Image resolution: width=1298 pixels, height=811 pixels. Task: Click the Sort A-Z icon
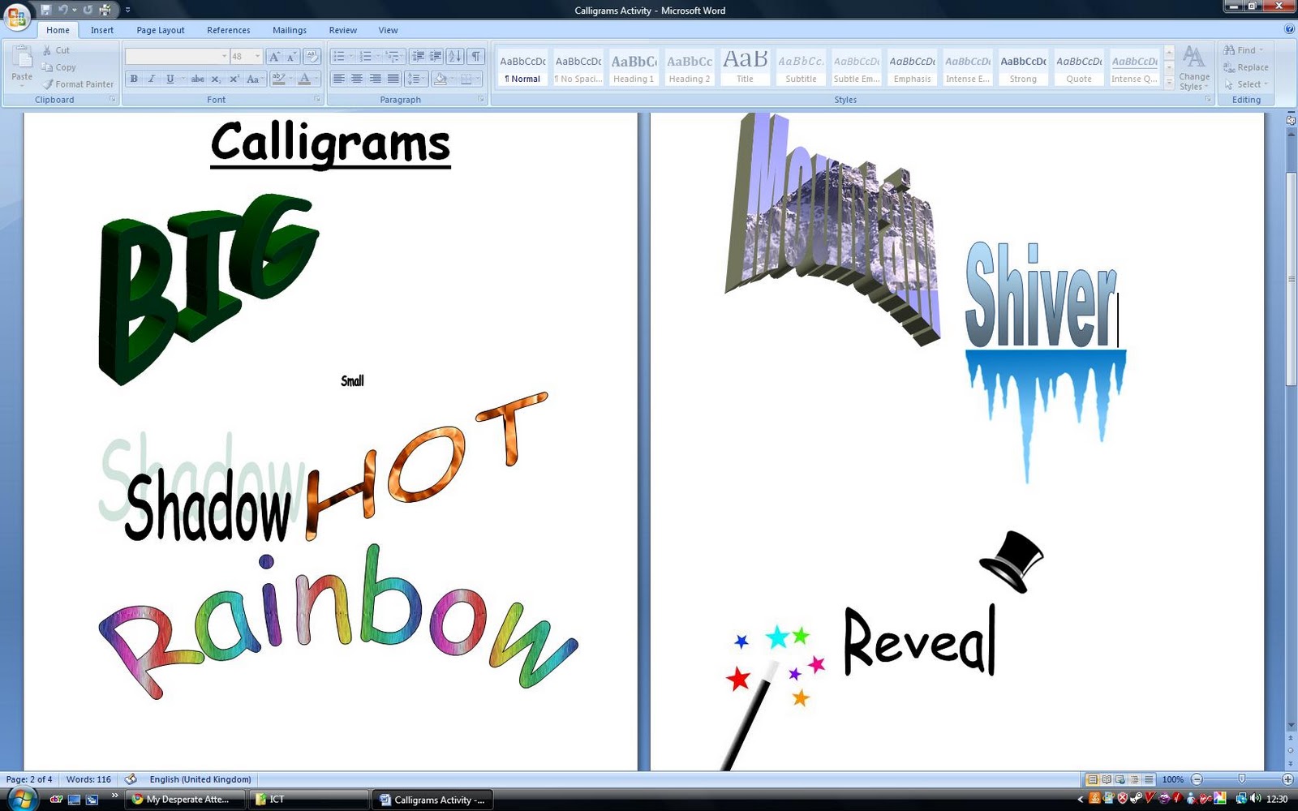452,56
